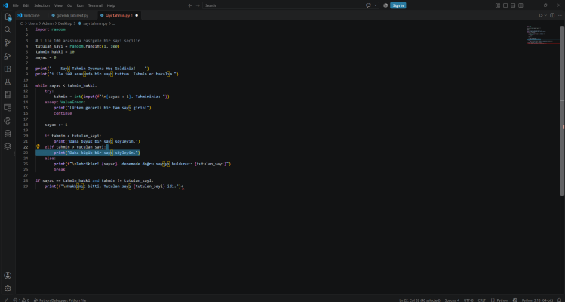Open the Manage gear icon
The width and height of the screenshot is (565, 302).
pos(8,288)
